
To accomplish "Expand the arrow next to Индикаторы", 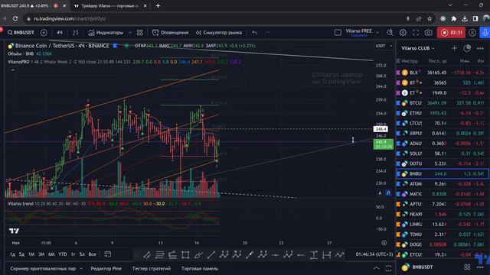I will coord(129,32).
